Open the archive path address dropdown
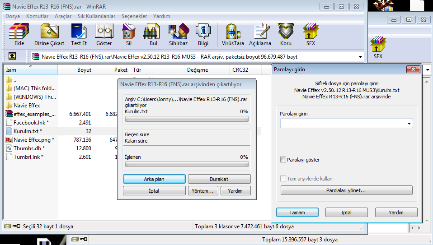Viewport: 433px width, 245px height. 360,57
